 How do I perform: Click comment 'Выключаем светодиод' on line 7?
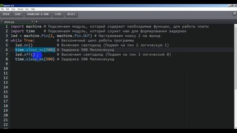pyautogui.click(x=82, y=55)
